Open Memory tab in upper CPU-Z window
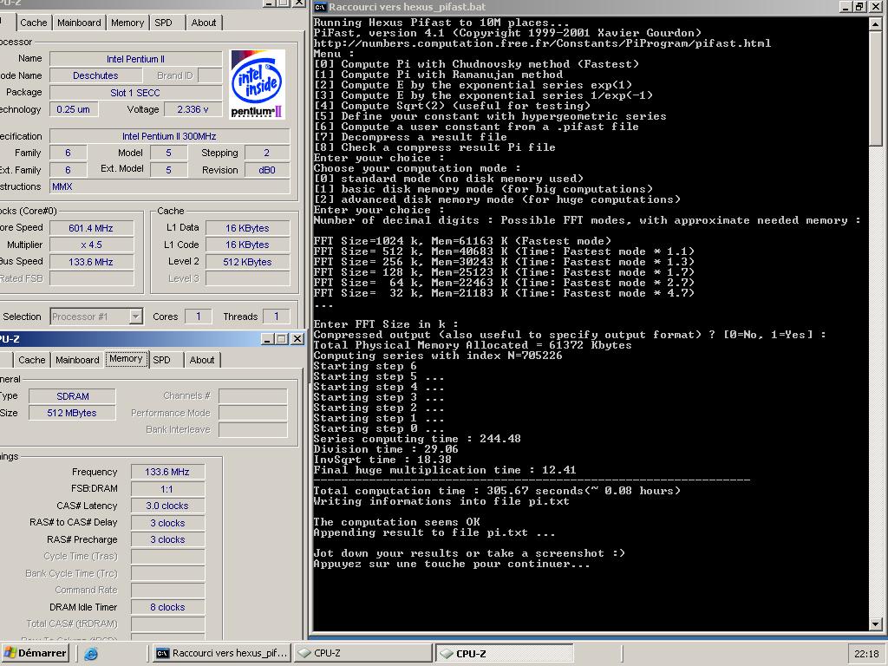The image size is (888, 666). 127,23
